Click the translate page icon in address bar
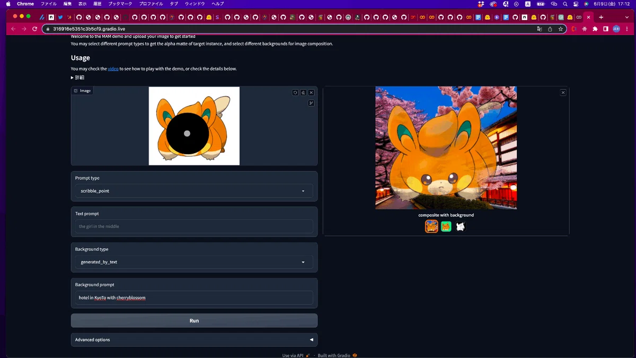The width and height of the screenshot is (636, 358). pyautogui.click(x=539, y=29)
